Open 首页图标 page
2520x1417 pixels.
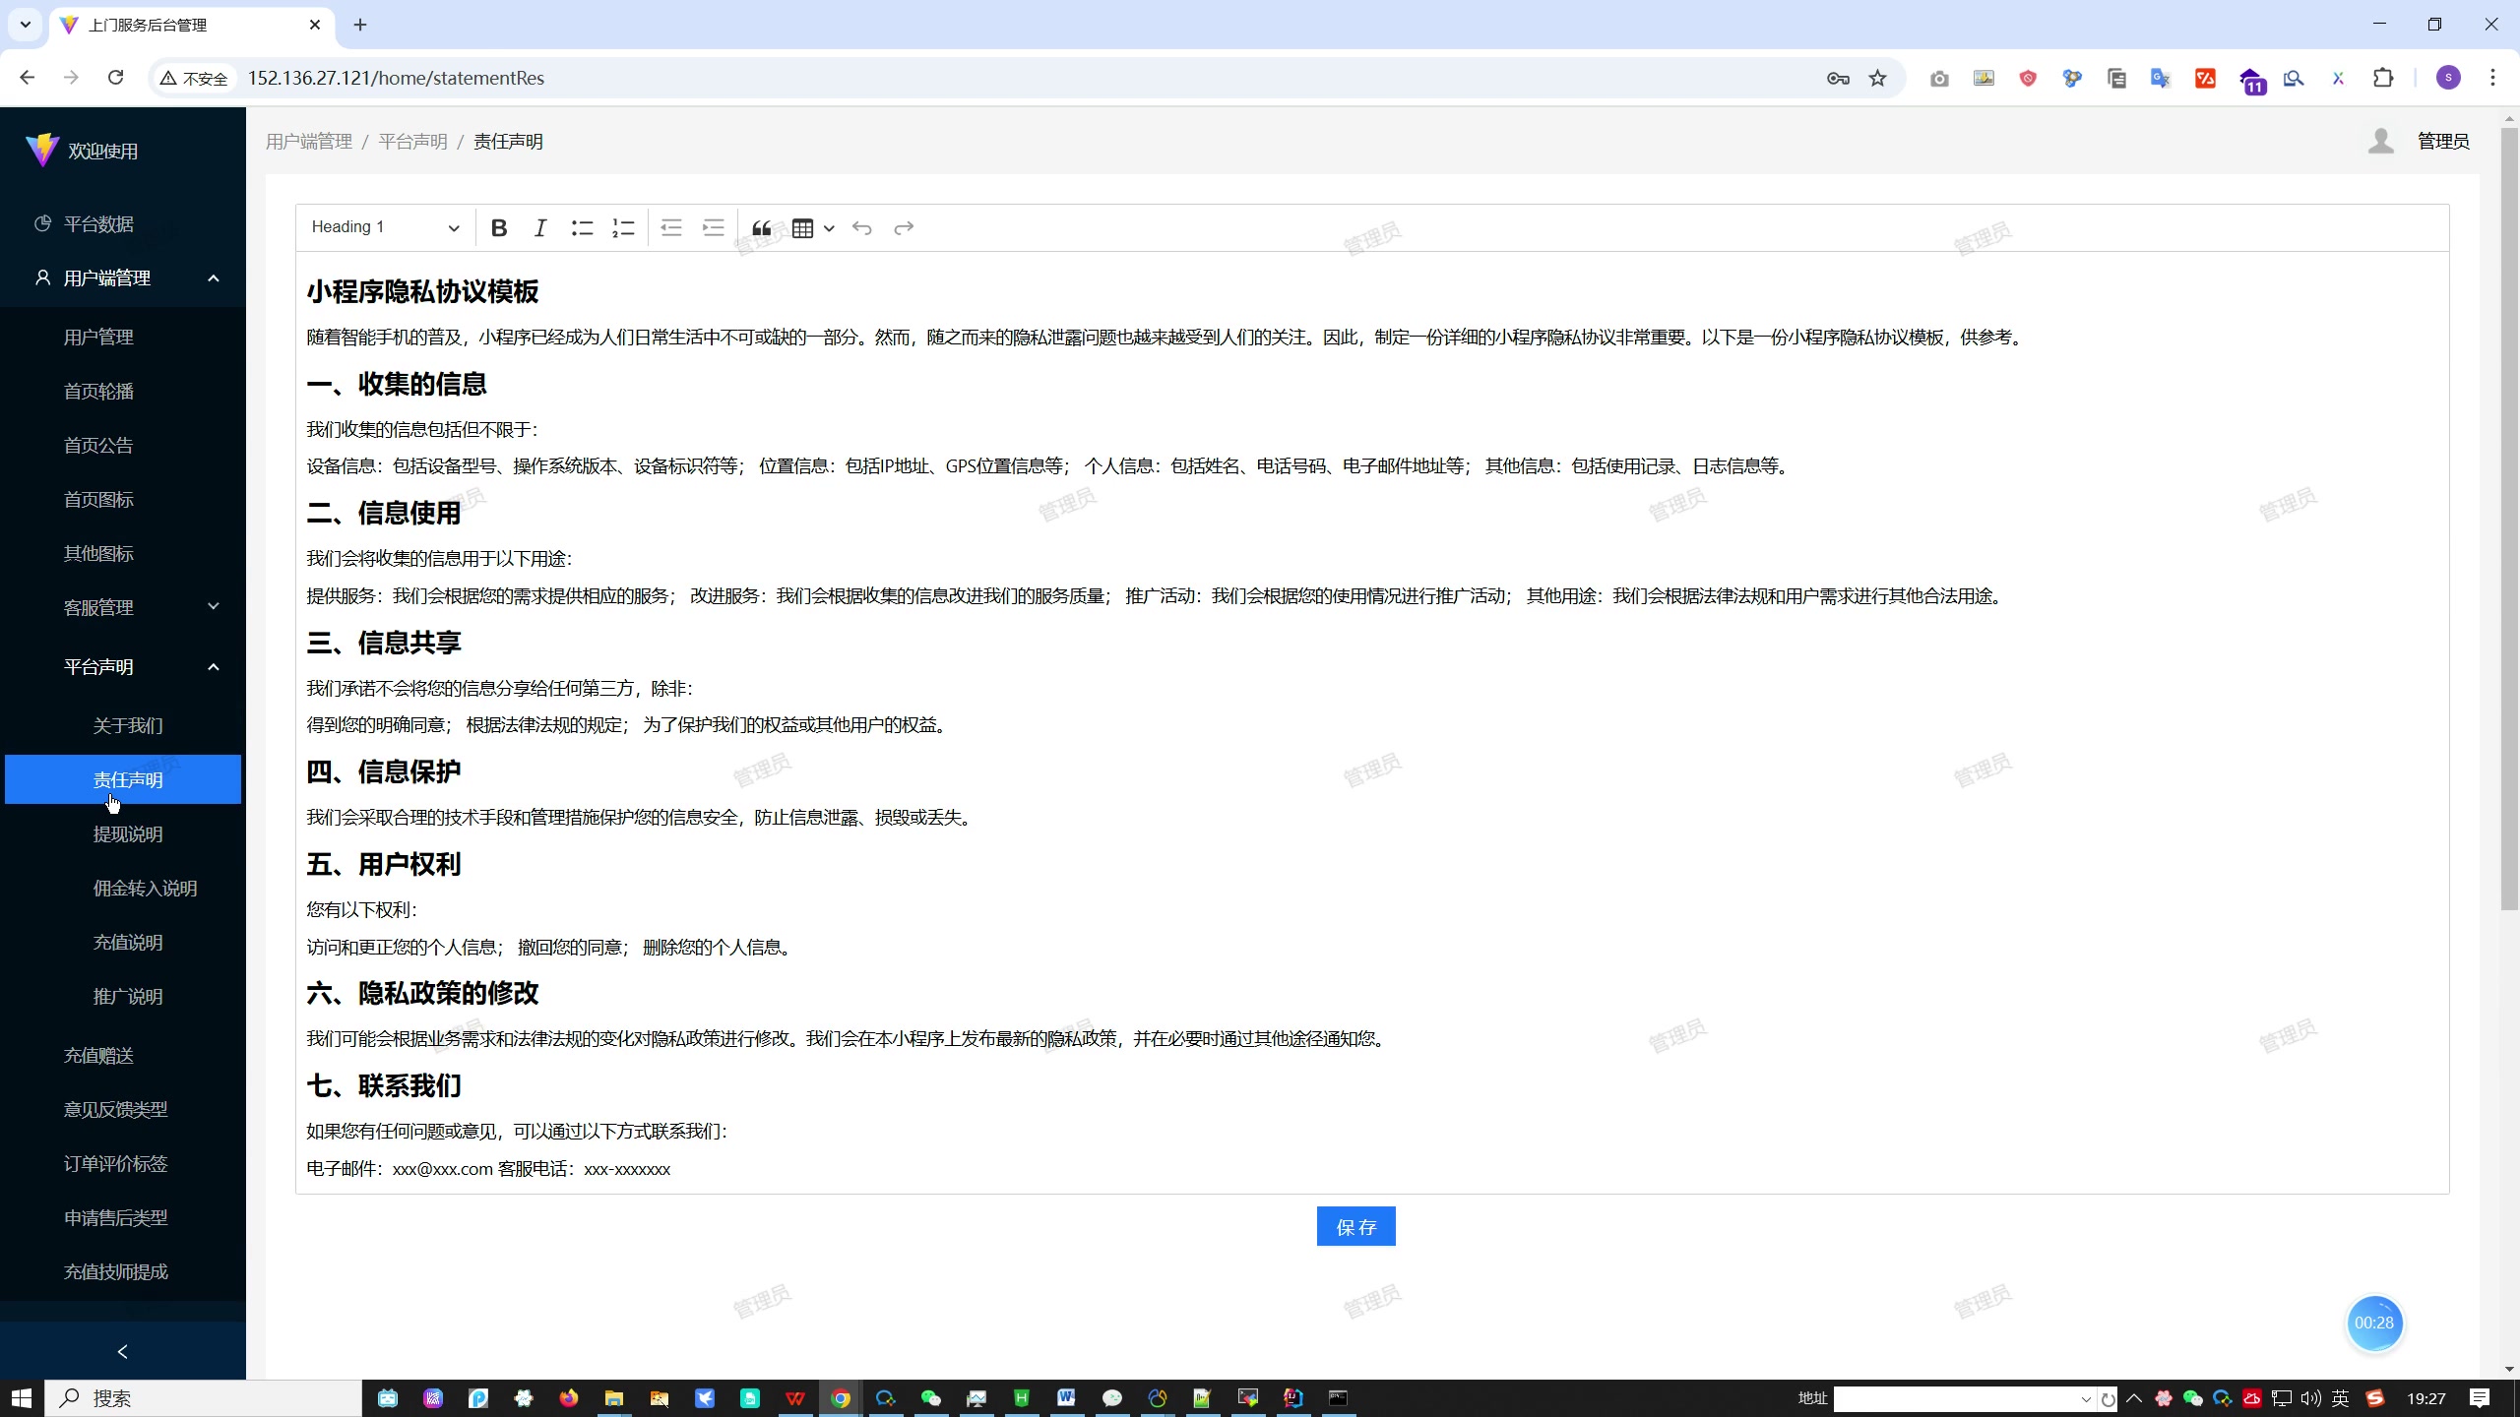123,500
